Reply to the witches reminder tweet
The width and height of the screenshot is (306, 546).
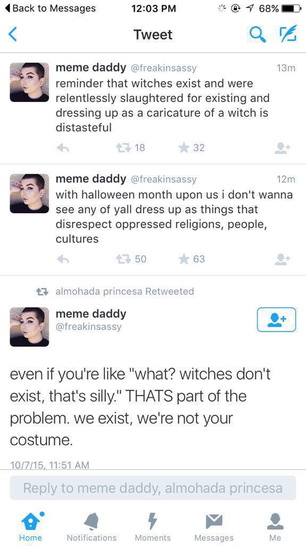[63, 148]
